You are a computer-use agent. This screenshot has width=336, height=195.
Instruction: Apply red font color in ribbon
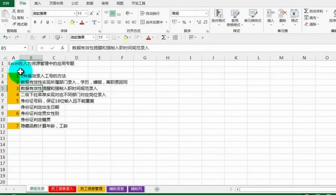(82, 22)
